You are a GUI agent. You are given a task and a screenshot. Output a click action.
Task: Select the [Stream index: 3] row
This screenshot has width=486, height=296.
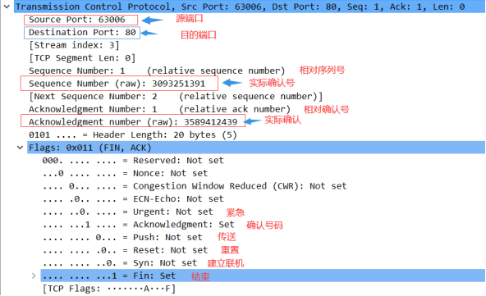pyautogui.click(x=74, y=45)
